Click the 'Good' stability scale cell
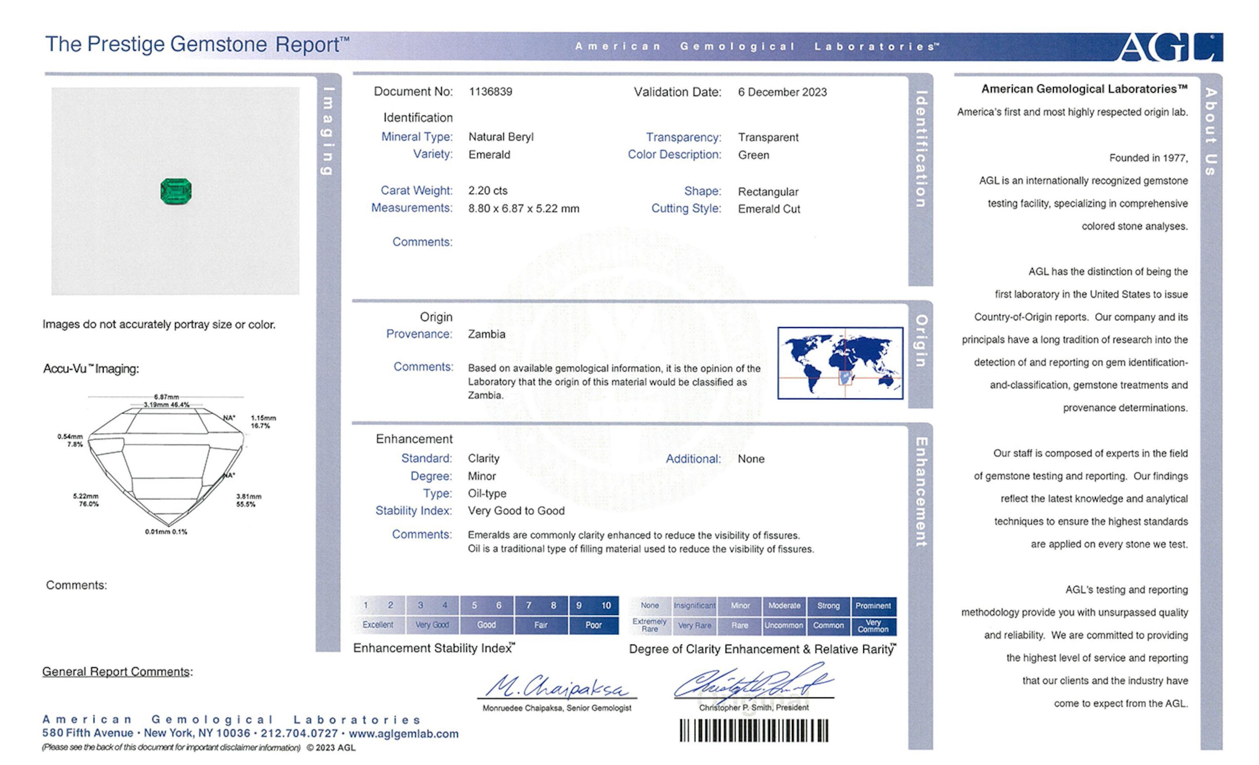The width and height of the screenshot is (1259, 765). coord(487,625)
